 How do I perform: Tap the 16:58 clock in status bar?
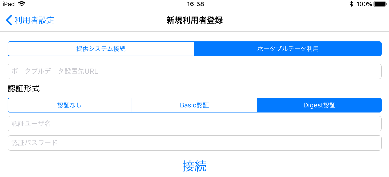point(195,4)
